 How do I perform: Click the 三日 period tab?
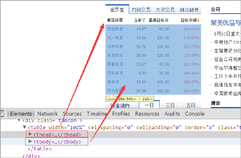(170, 105)
